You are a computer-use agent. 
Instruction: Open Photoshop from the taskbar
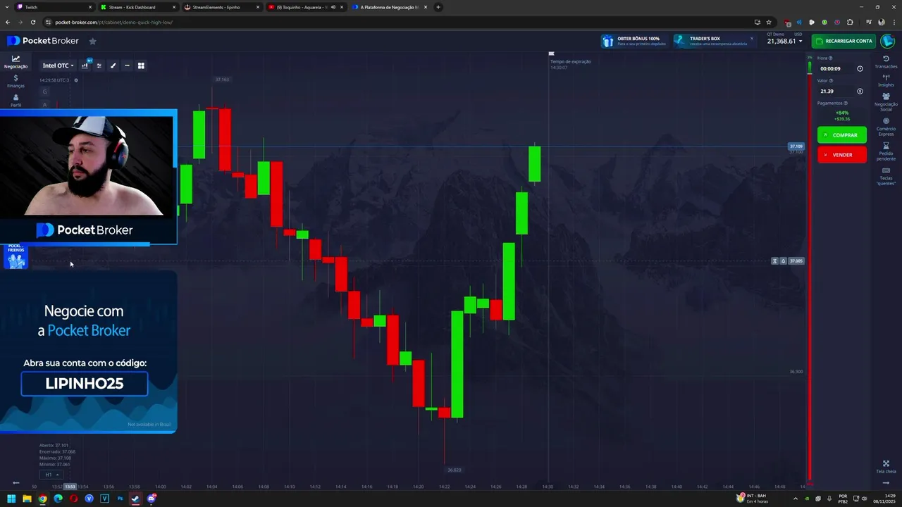120,499
